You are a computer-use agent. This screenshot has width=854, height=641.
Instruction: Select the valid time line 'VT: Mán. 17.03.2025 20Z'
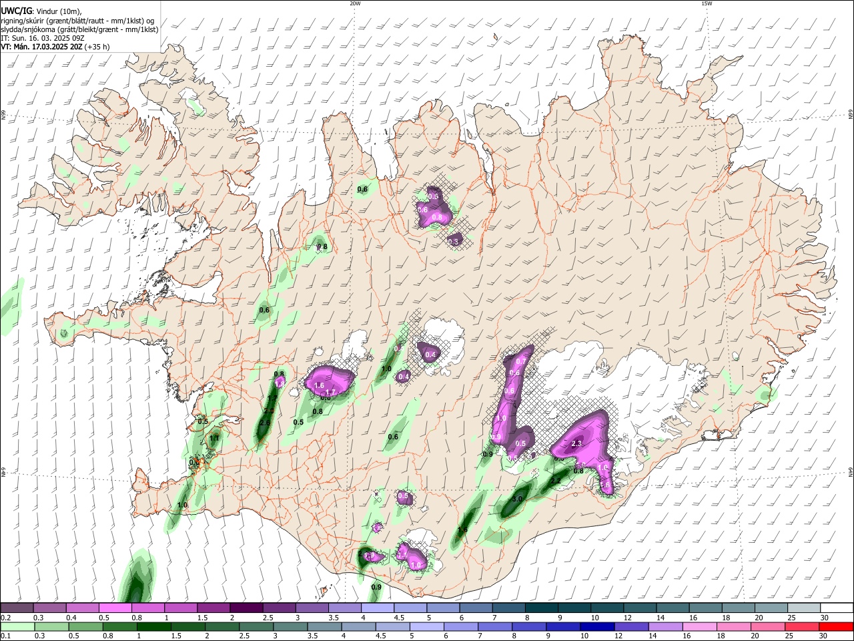tap(41, 47)
